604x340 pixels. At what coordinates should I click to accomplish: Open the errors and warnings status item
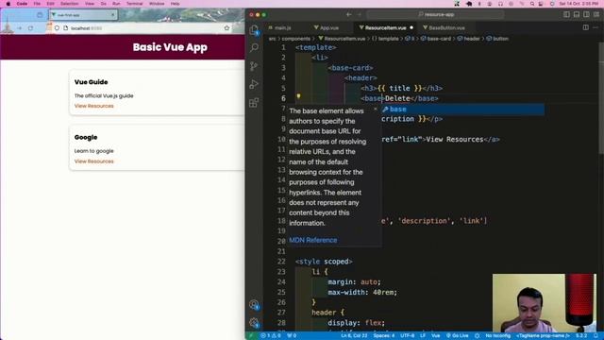271,336
